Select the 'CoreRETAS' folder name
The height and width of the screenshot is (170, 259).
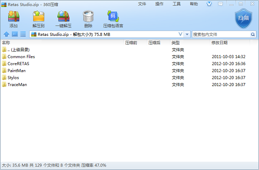coord(18,64)
